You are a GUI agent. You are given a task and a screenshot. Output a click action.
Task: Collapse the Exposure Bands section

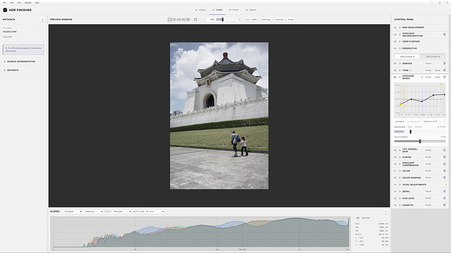click(400, 77)
